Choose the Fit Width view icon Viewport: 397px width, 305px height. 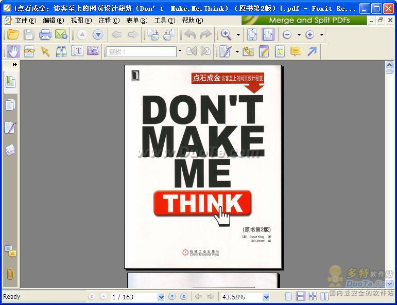268,34
